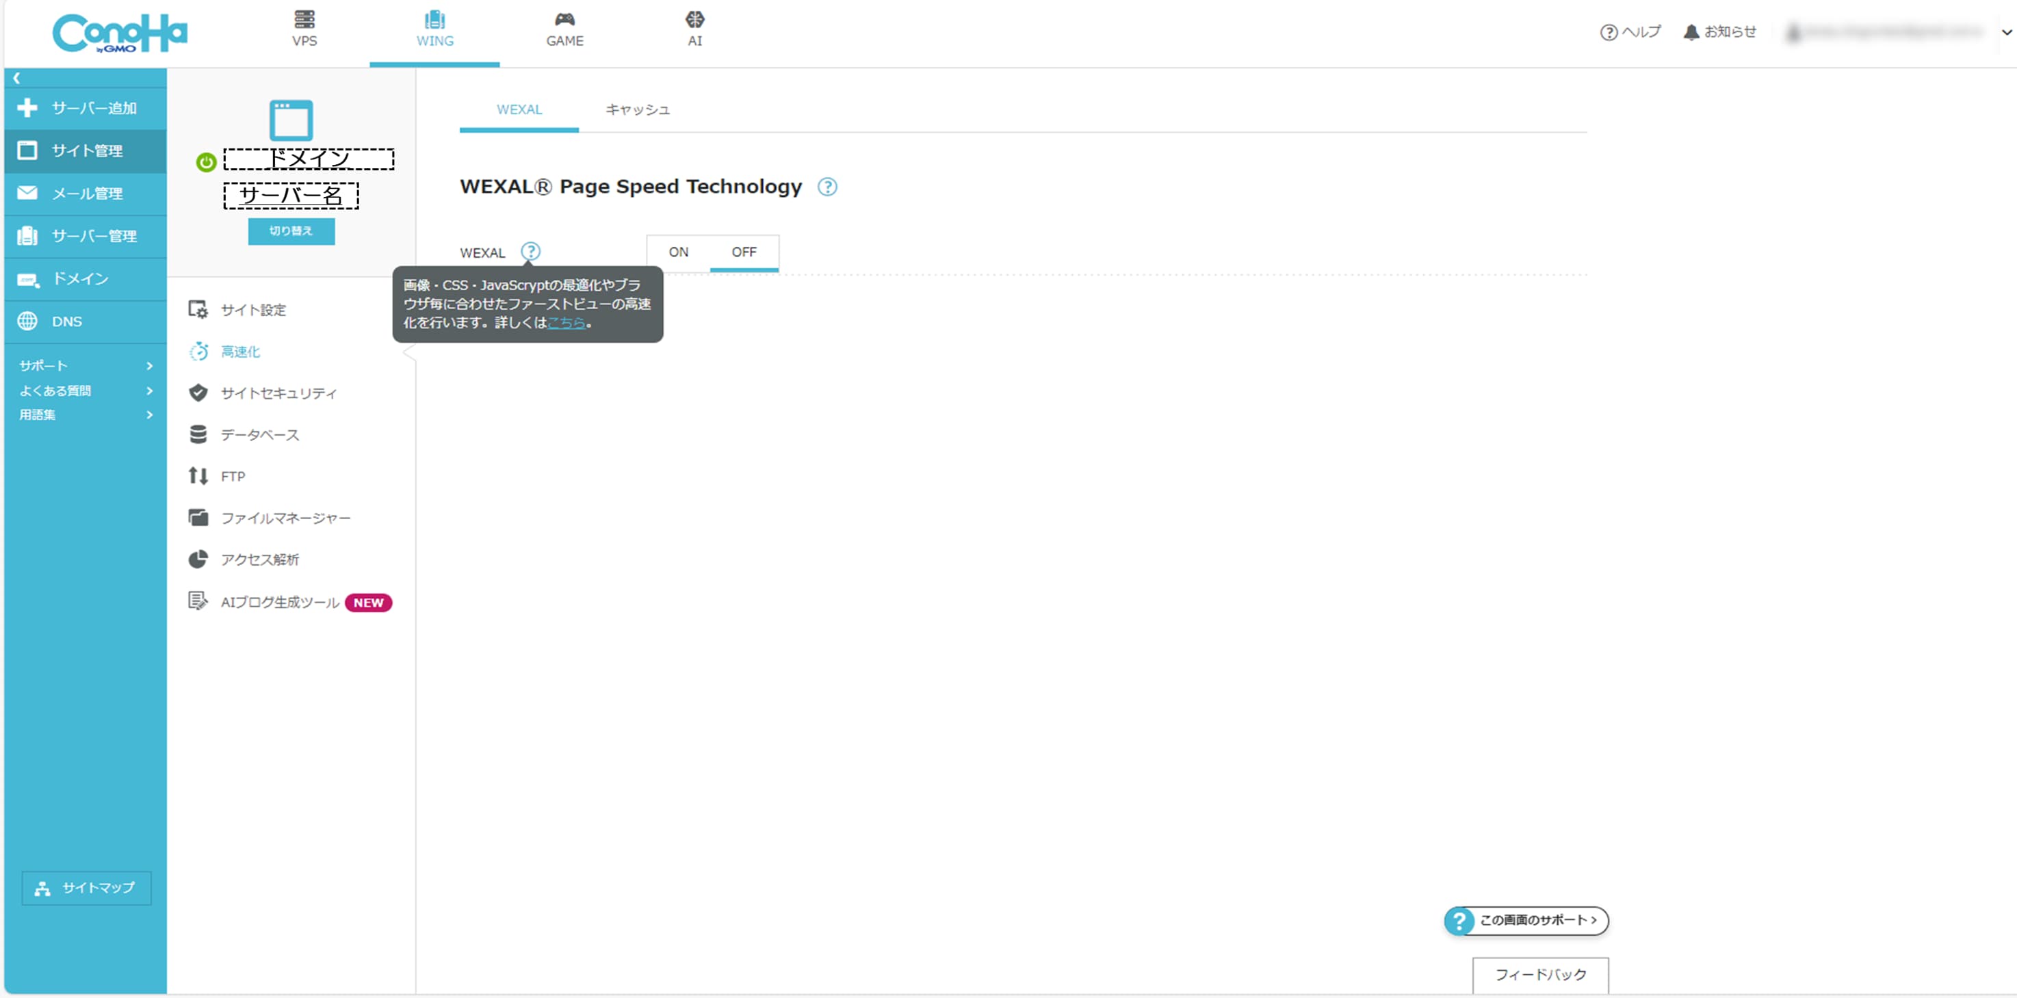Click the ドメイン label in sidebar

(81, 278)
